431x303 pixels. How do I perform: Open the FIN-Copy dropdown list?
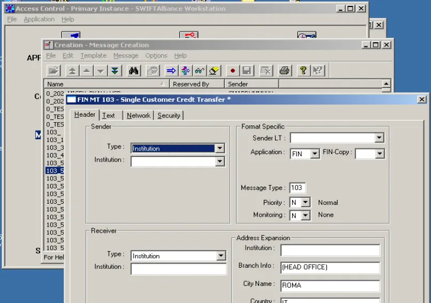point(379,154)
